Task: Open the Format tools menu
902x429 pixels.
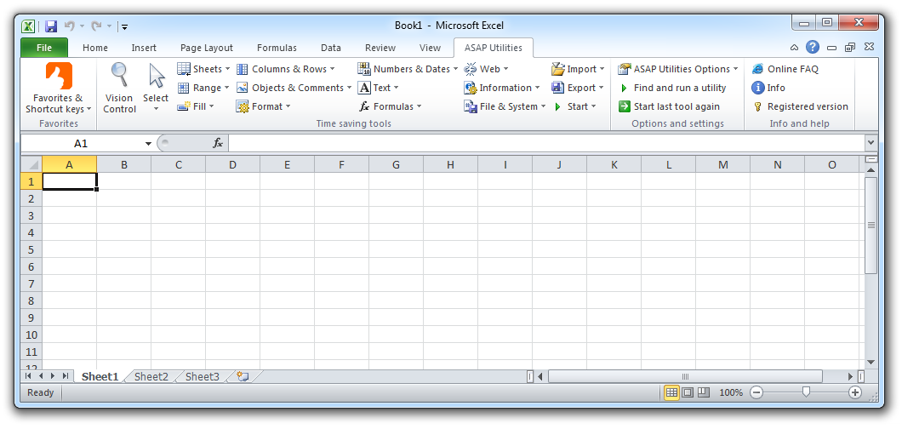Action: (x=264, y=106)
